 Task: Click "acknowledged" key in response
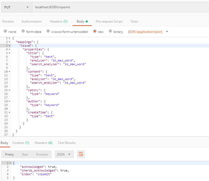coord(32,167)
